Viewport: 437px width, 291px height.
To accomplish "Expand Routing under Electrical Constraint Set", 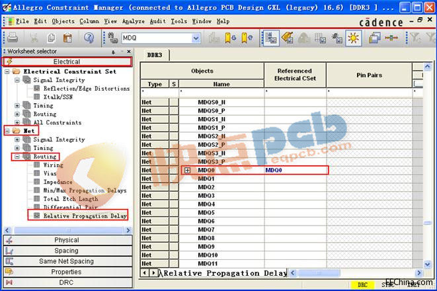I will click(17, 114).
